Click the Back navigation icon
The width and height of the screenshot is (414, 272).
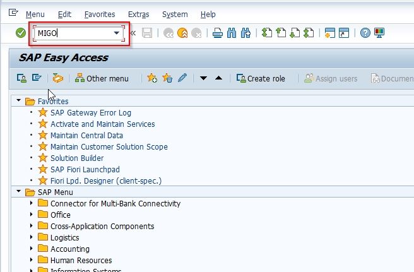click(x=169, y=33)
